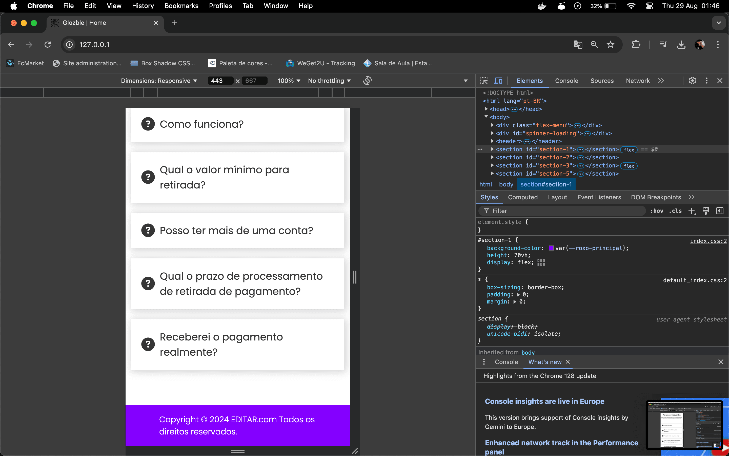Collapse the body element node
Viewport: 729px width, 456px height.
click(486, 117)
